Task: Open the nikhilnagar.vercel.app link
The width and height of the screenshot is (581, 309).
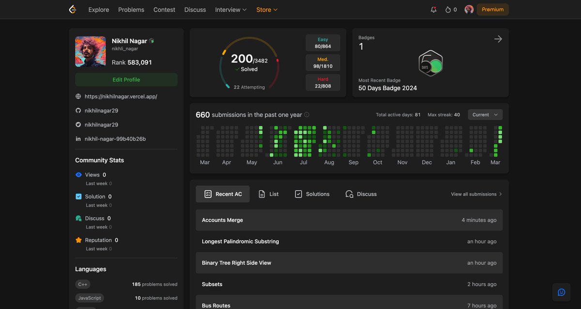Action: [x=121, y=96]
